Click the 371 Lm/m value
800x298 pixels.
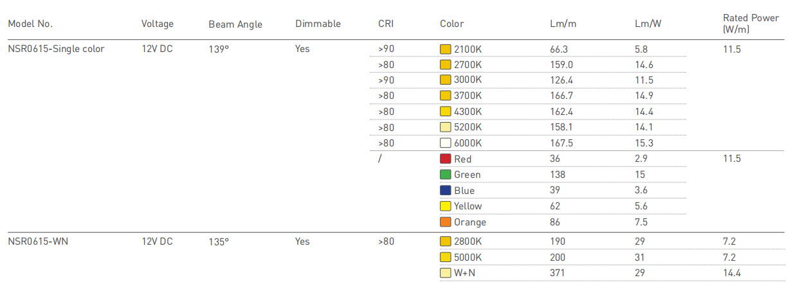point(558,273)
